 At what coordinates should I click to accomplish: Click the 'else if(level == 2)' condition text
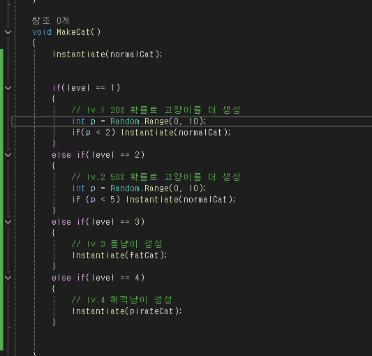98,155
